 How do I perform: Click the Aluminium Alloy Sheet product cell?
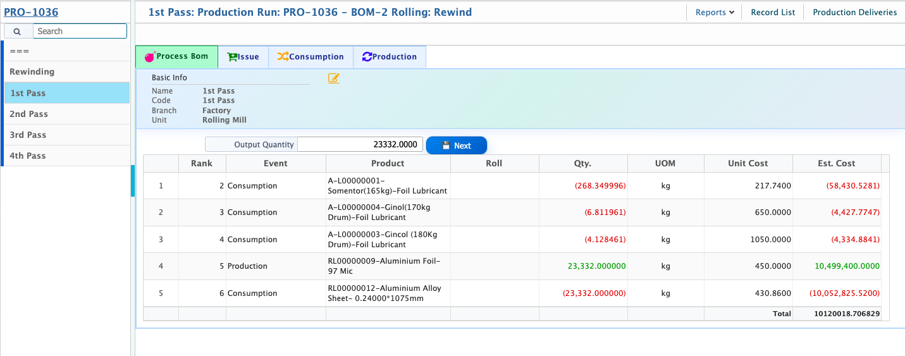pos(388,293)
